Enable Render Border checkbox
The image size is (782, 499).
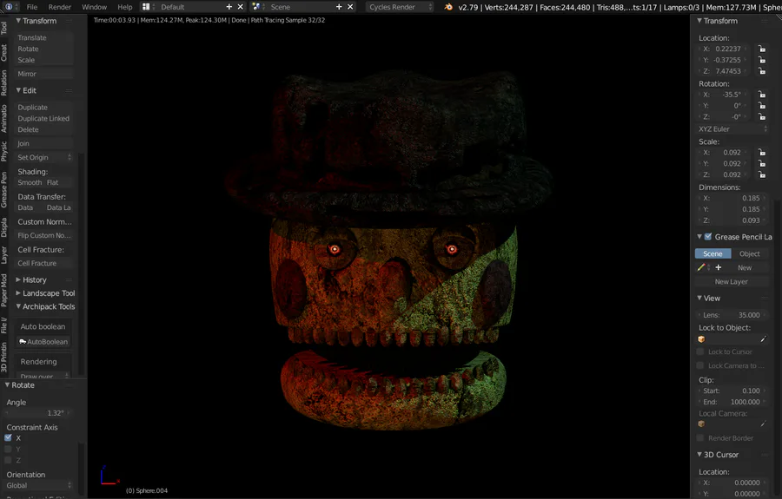(700, 437)
